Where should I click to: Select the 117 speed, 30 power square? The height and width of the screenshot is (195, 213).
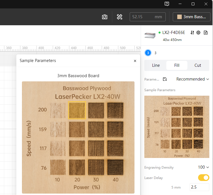pyautogui.click(x=96, y=148)
